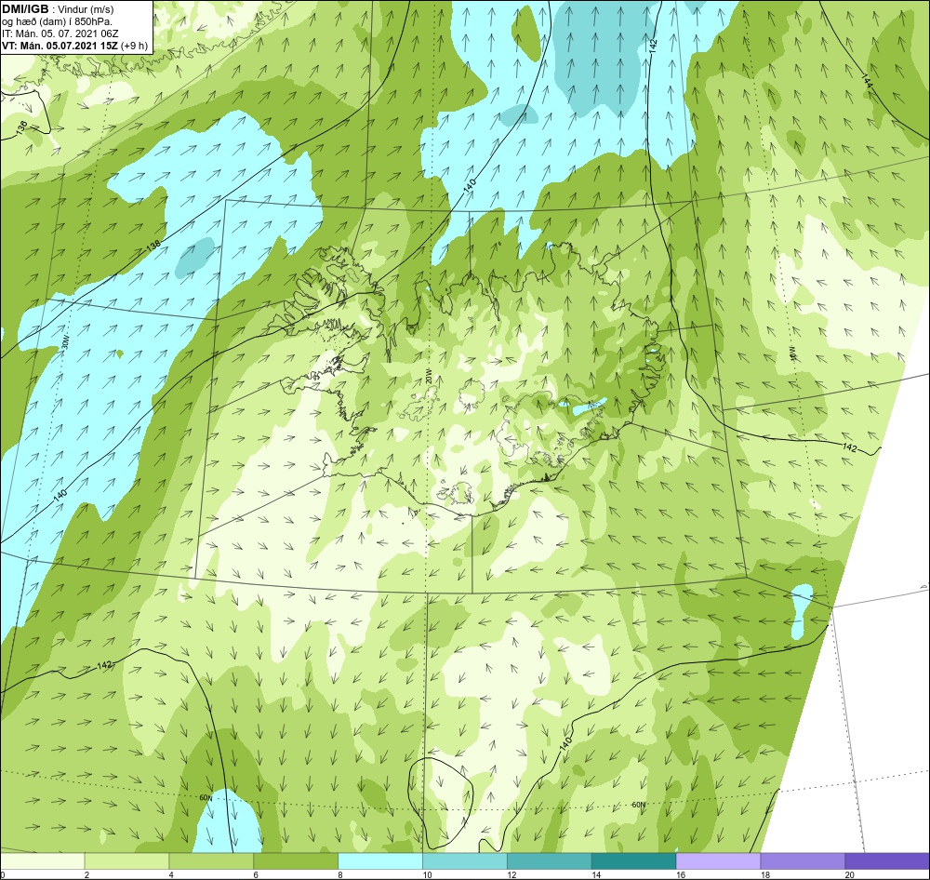
Task: Click the 18–20 m/s purple legend swatch
Action: (x=803, y=861)
